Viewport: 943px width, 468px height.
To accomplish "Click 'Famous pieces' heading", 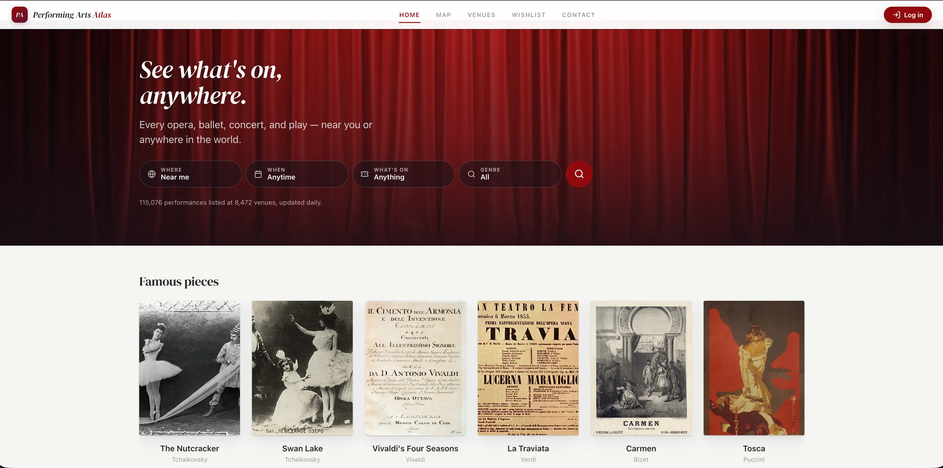I will (179, 281).
